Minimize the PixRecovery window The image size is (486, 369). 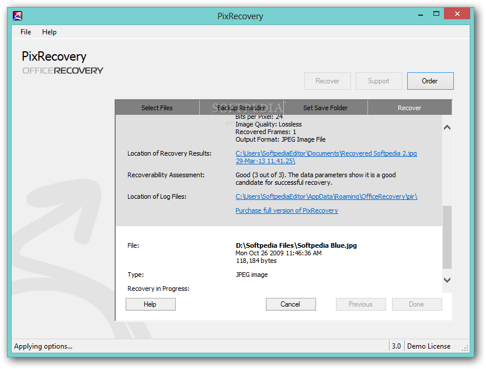421,14
